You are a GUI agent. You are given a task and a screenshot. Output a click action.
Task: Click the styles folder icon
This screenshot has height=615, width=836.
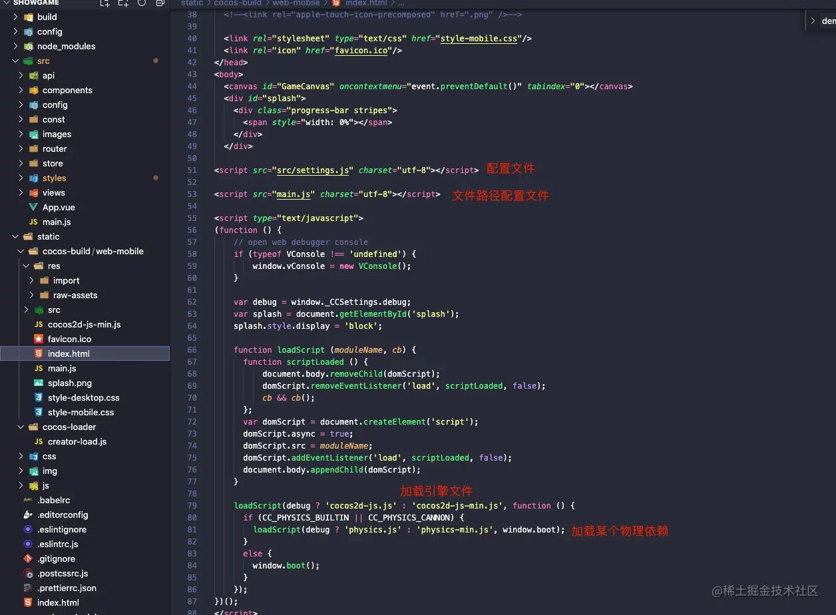tap(33, 178)
